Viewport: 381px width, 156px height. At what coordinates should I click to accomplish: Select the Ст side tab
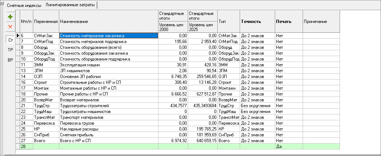point(10,40)
